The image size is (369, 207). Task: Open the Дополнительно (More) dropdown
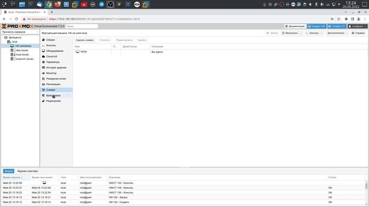click(337, 33)
